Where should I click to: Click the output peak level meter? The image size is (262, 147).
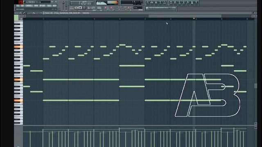click(x=113, y=2)
